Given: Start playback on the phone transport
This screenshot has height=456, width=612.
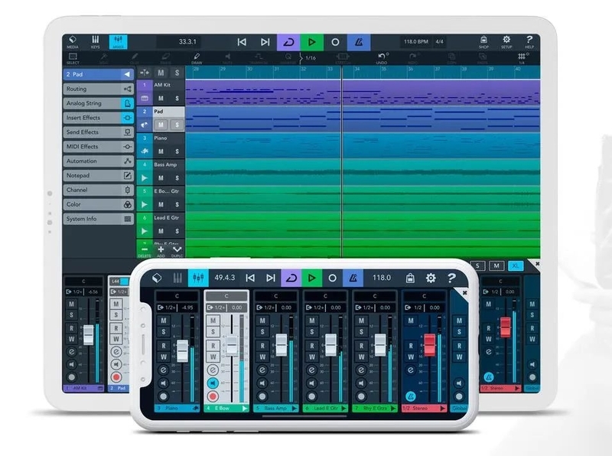Looking at the screenshot, I should click(311, 278).
